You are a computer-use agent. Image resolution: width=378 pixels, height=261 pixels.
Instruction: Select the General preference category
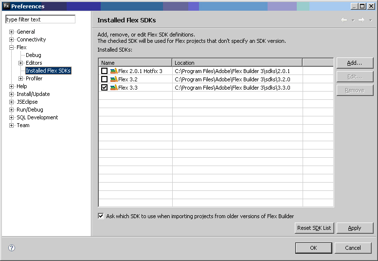point(26,32)
